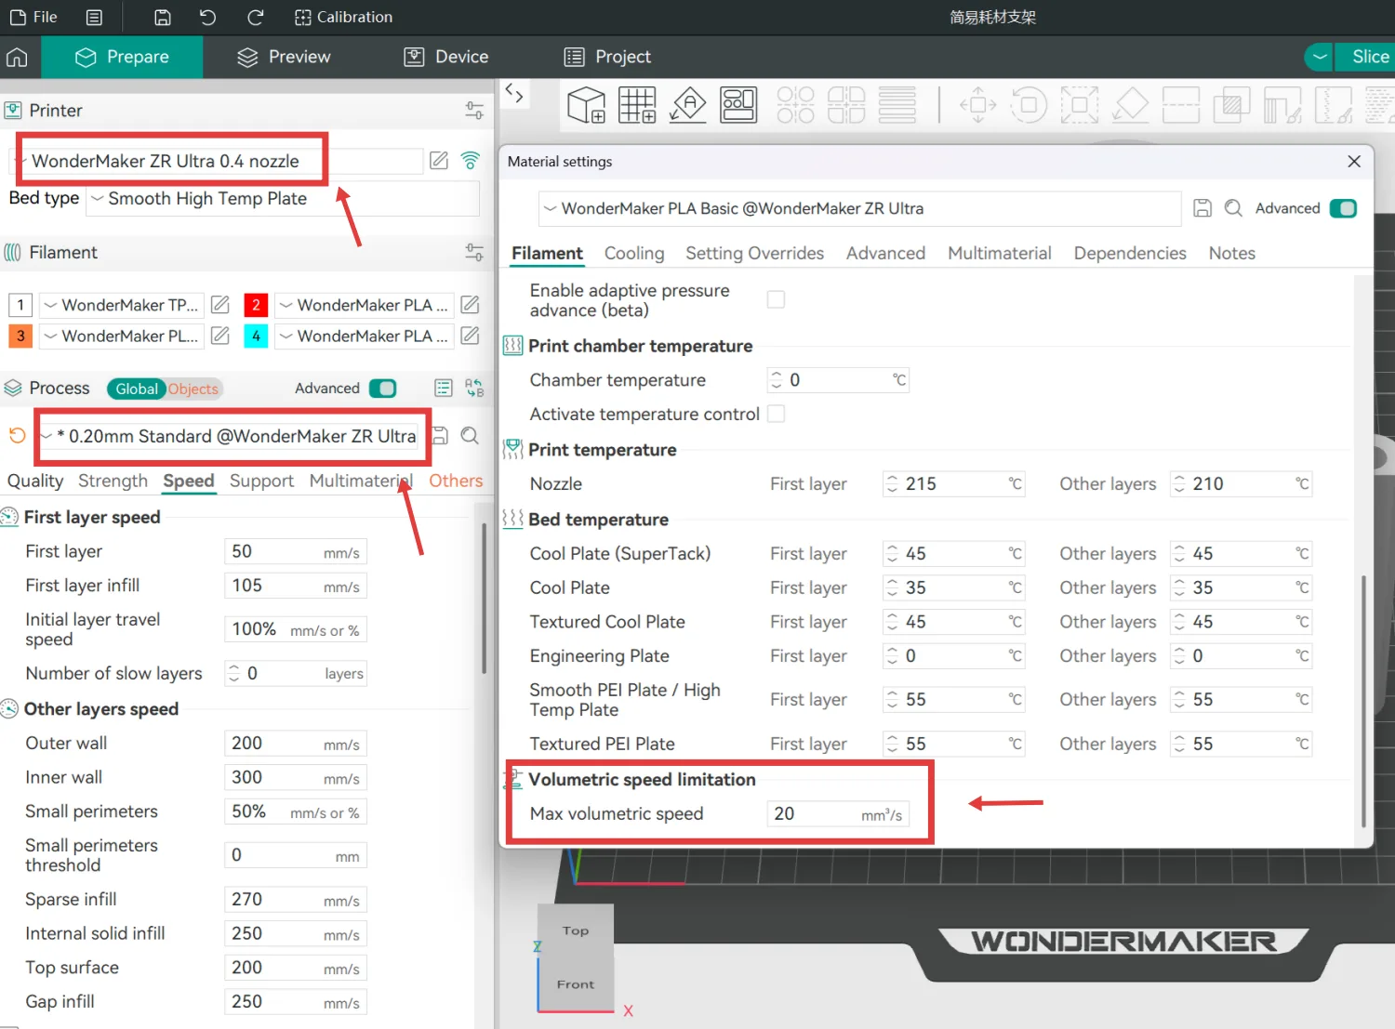The image size is (1395, 1029).
Task: Switch to the Preview tab
Action: coord(284,57)
